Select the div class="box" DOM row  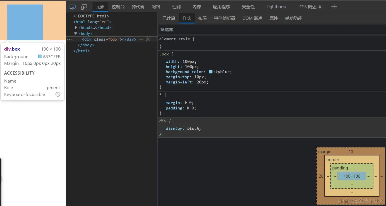pos(112,39)
